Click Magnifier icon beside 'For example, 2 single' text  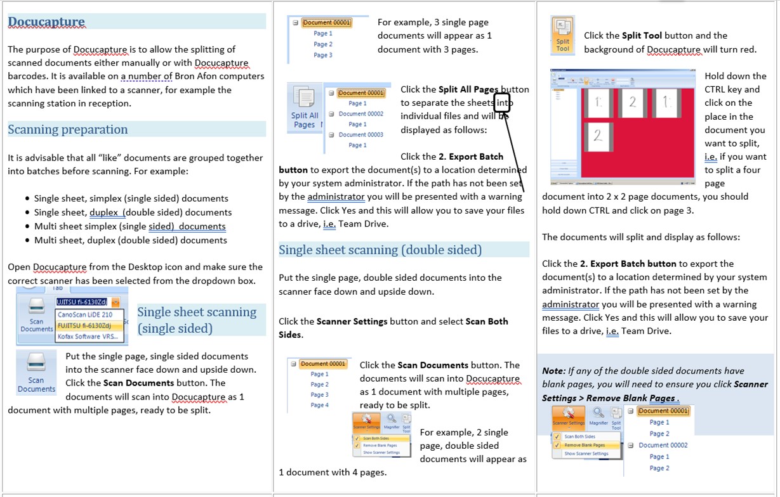coord(391,423)
